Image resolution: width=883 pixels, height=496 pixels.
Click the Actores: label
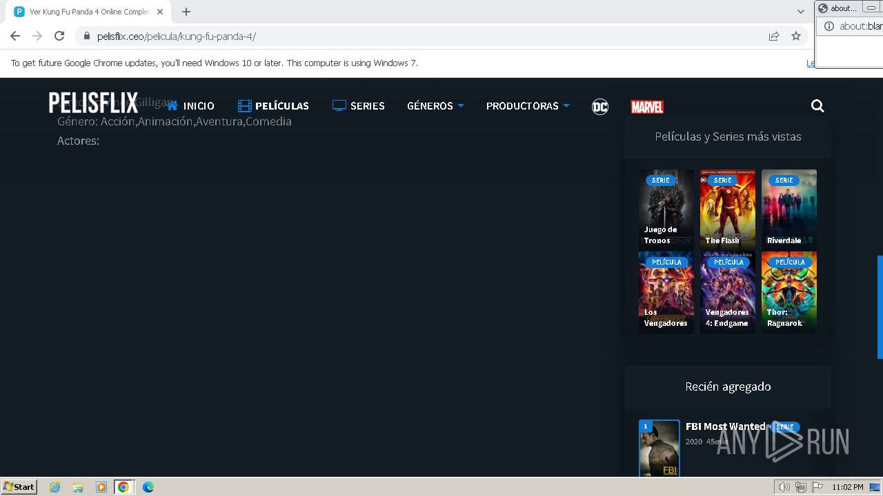coord(78,141)
